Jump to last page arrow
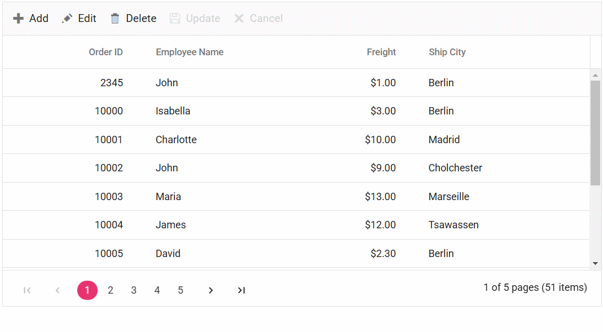Screen dimensions: 603x332 click(241, 290)
